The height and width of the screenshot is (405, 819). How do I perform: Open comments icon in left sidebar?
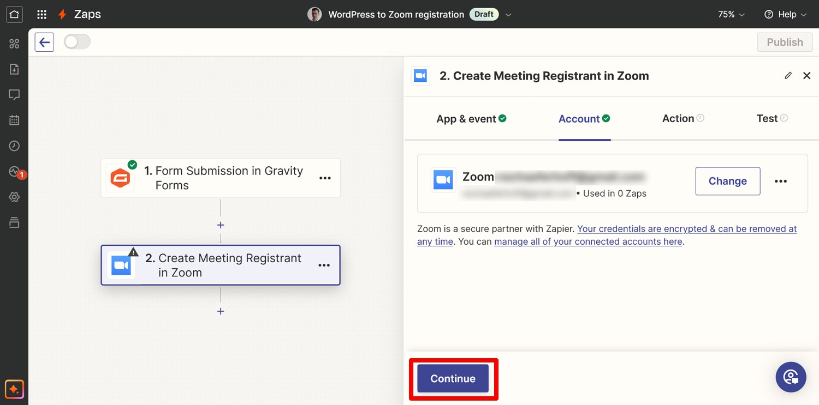pyautogui.click(x=14, y=95)
